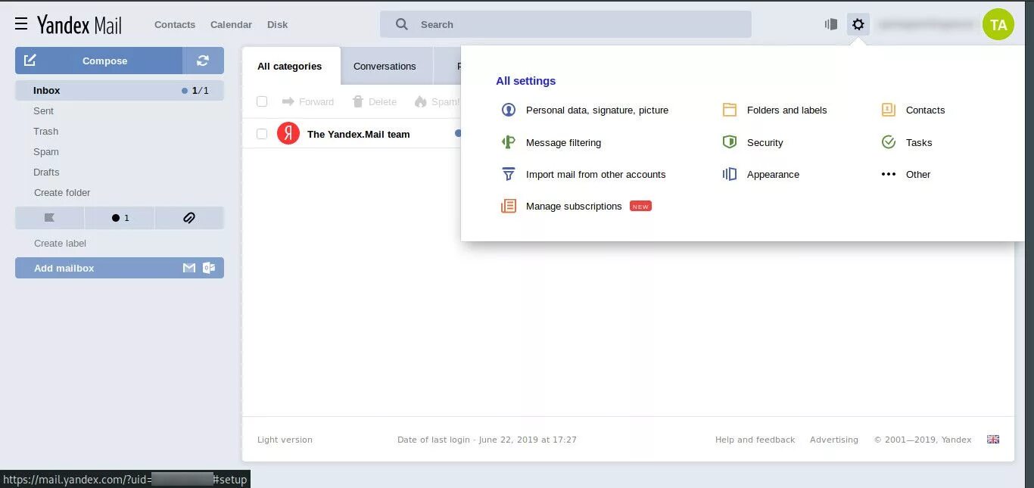
Task: Open Disk in the top navigation
Action: [x=277, y=24]
